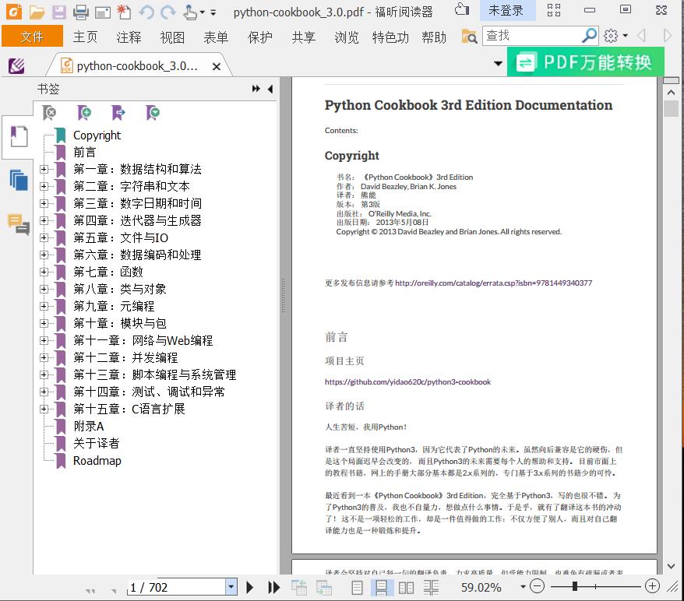Open the bookmarks panel sidebar icon
Viewport: 684px width, 601px height.
pos(19,137)
